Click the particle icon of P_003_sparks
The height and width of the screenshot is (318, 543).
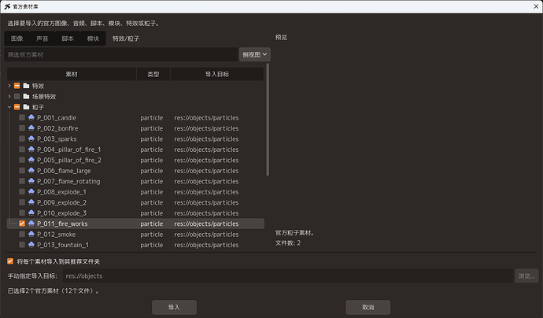coord(31,139)
